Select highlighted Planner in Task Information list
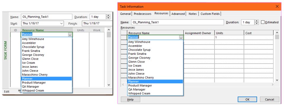The height and width of the screenshot is (107, 284). point(155,82)
